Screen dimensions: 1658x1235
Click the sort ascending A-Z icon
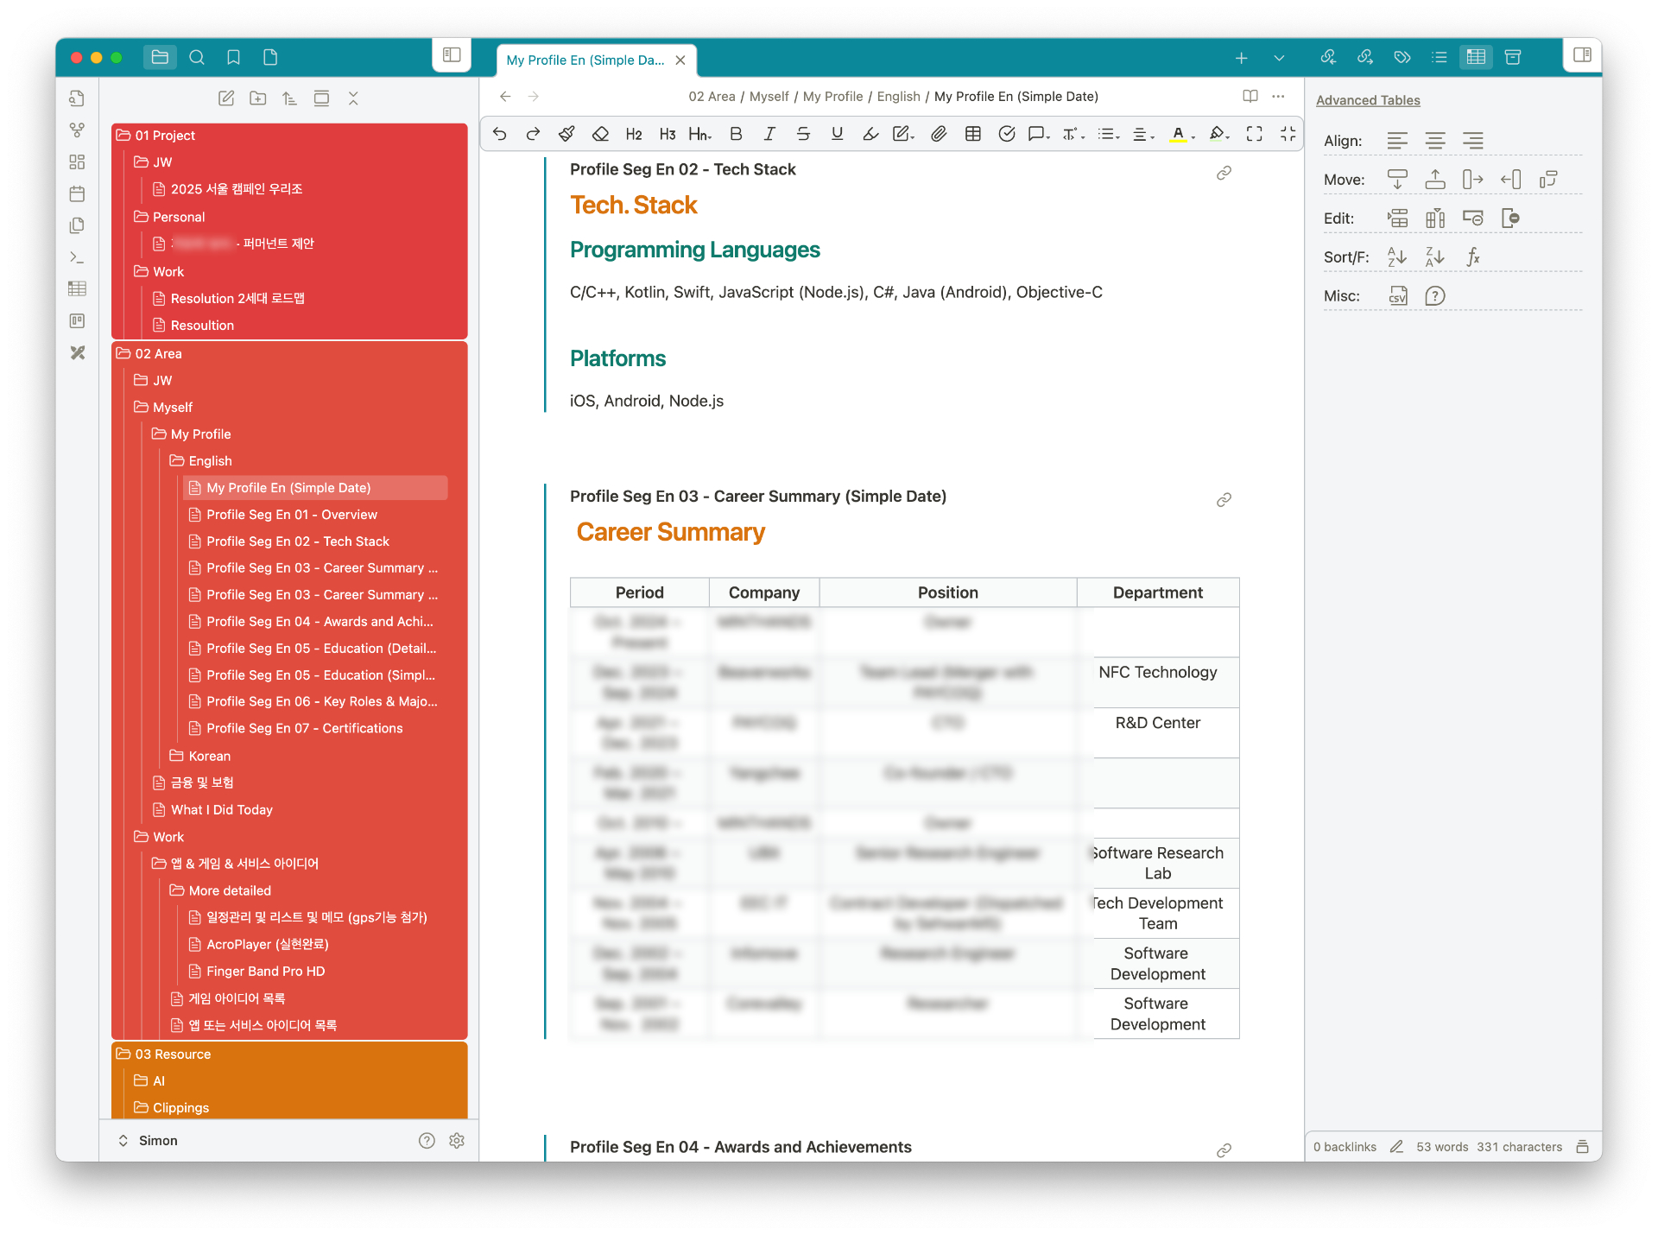point(1396,256)
